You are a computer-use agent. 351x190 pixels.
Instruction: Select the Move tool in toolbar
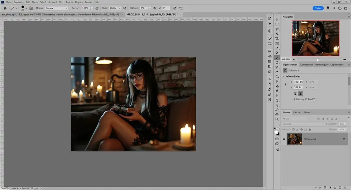[277, 19]
